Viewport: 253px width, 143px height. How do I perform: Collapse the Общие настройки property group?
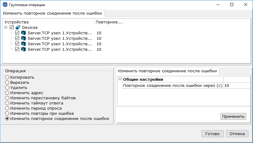(x=120, y=79)
